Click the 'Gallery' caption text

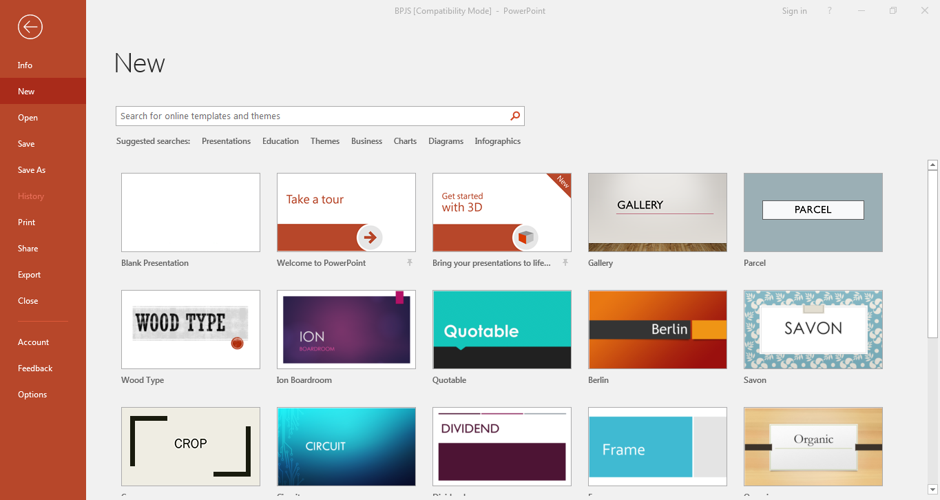[x=600, y=263]
